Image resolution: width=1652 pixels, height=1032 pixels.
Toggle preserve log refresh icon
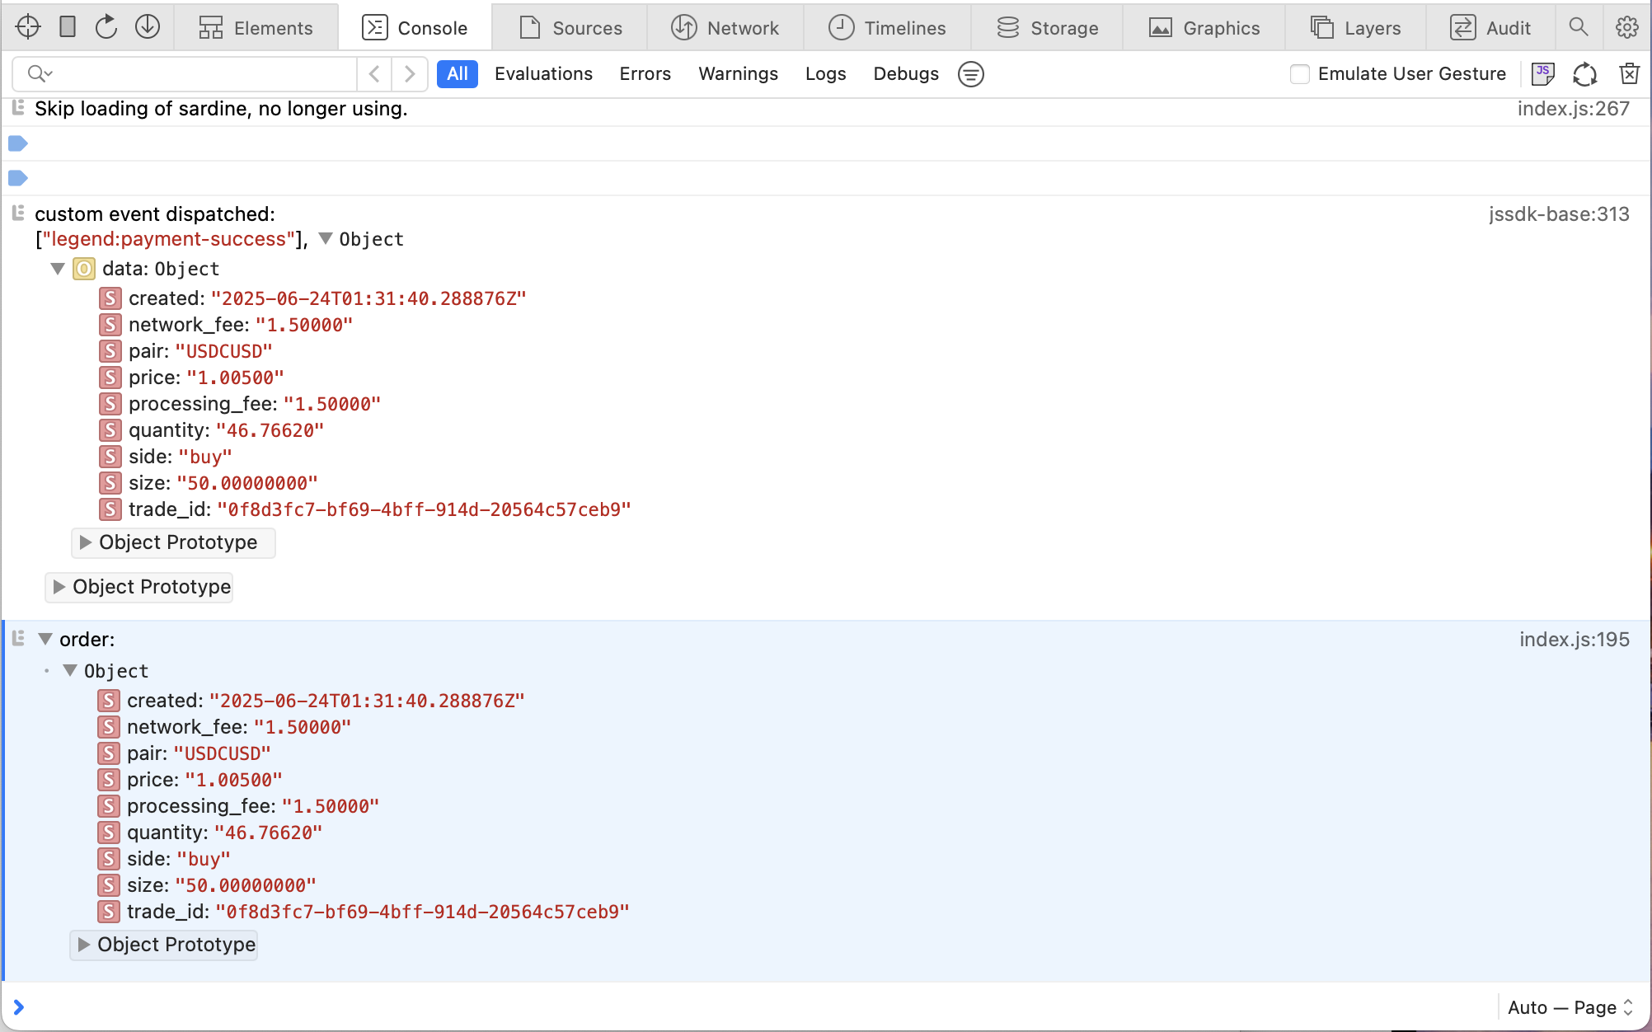point(1584,74)
